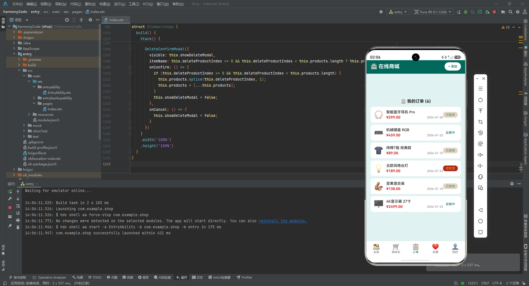Tap the 北欧风格台灯 order card
The image size is (529, 286).
click(415, 168)
